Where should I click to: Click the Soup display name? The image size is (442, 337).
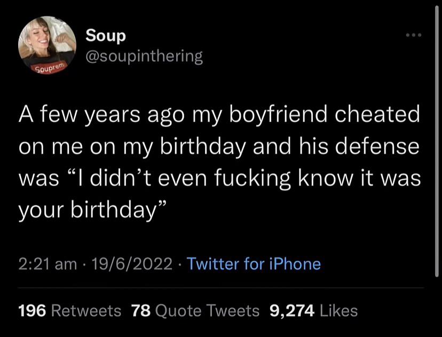106,36
